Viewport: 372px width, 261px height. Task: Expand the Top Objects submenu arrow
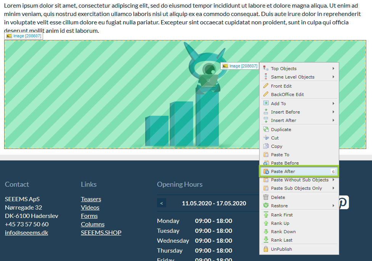[x=334, y=68]
